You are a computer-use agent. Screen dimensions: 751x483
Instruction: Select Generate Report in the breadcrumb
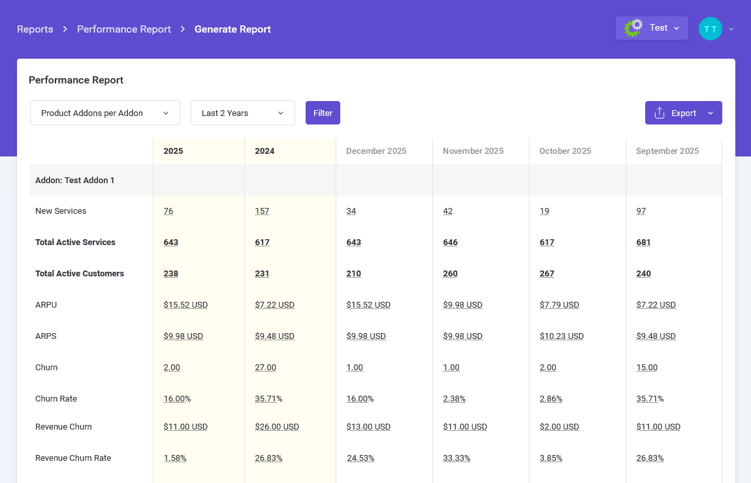[x=232, y=29]
